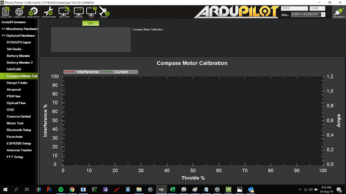
Task: Expand the Mandatory Hardware section
Action: [x=20, y=29]
